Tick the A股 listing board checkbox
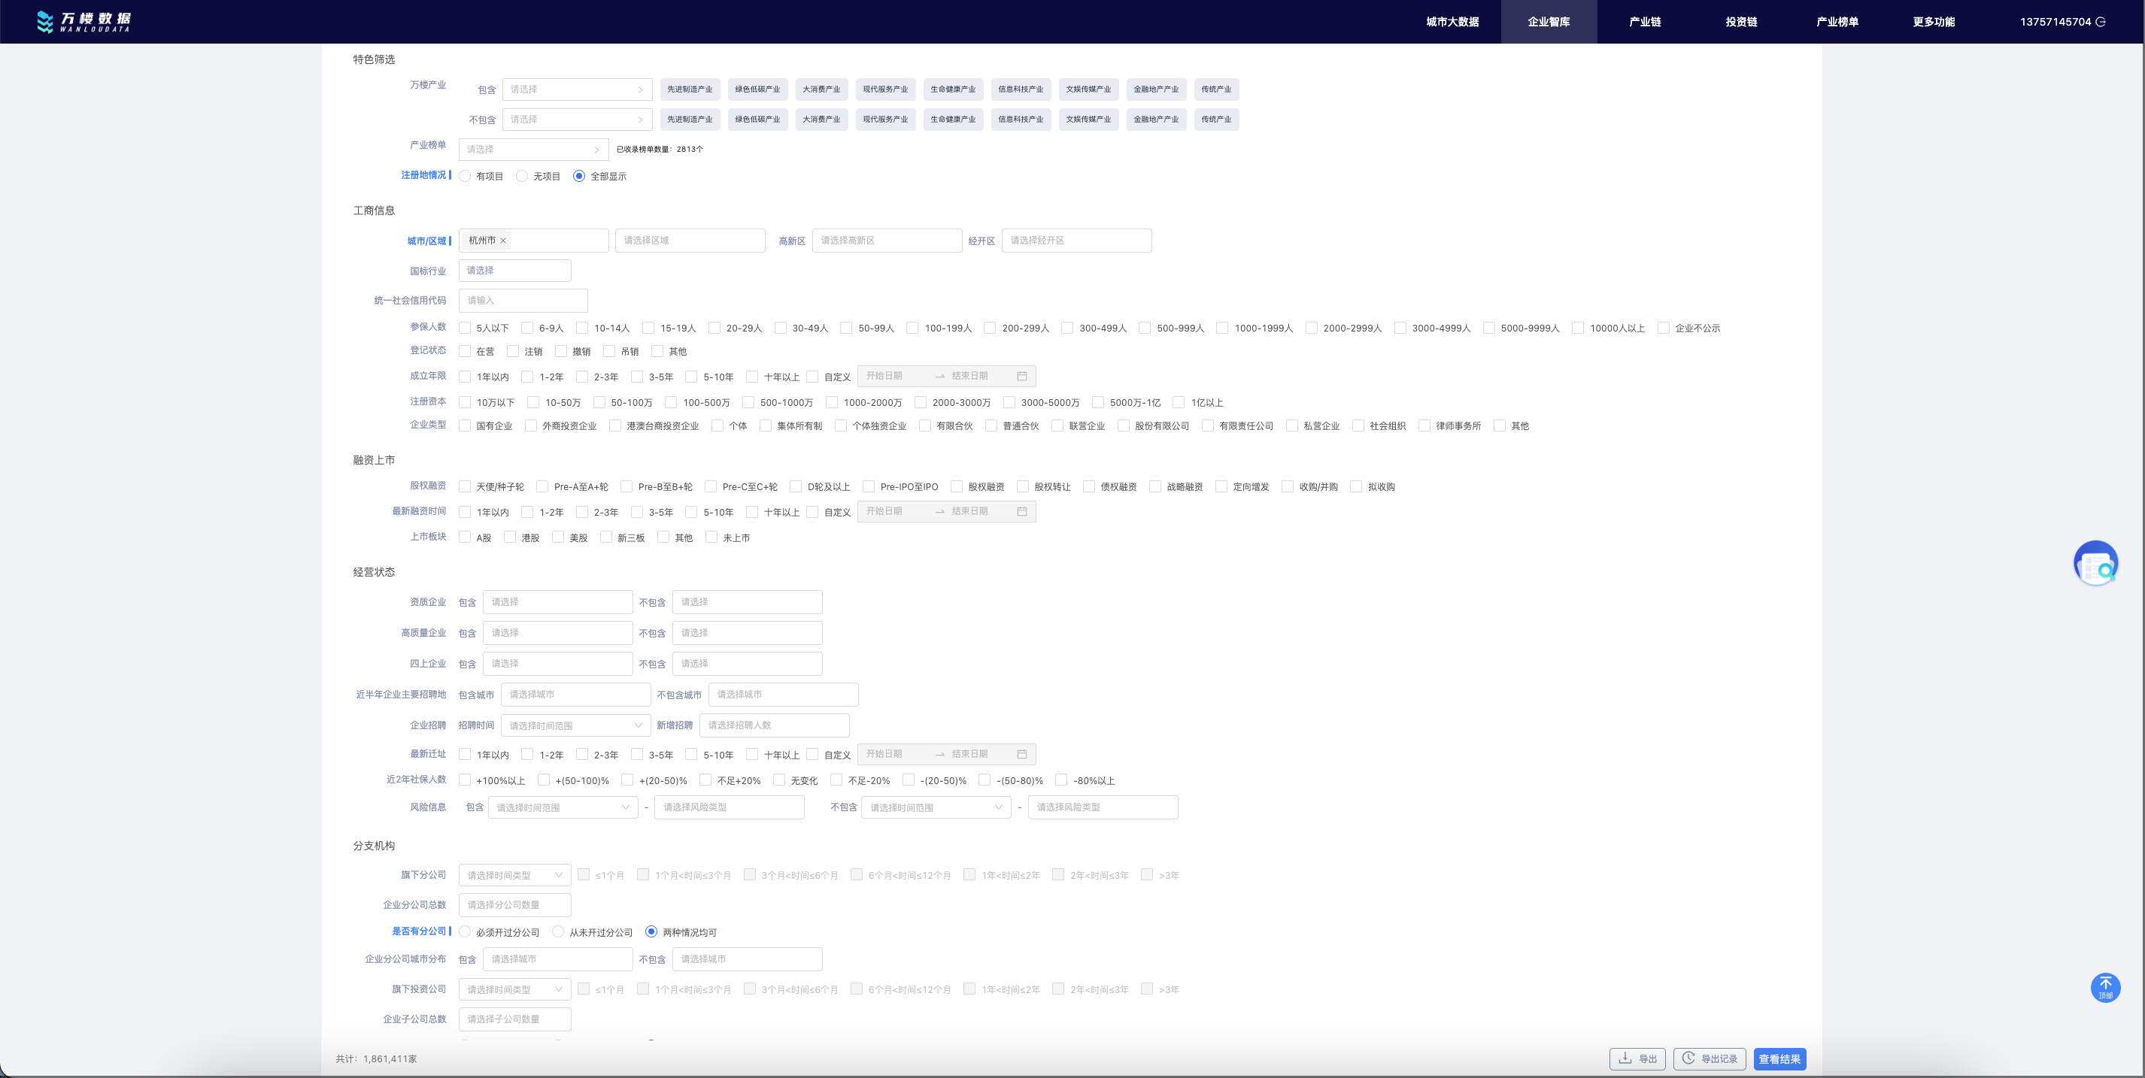This screenshot has width=2145, height=1078. point(466,537)
